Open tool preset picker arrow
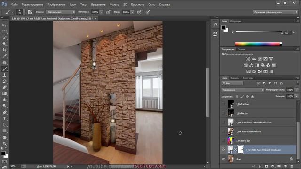301x169 pixels. [13, 12]
